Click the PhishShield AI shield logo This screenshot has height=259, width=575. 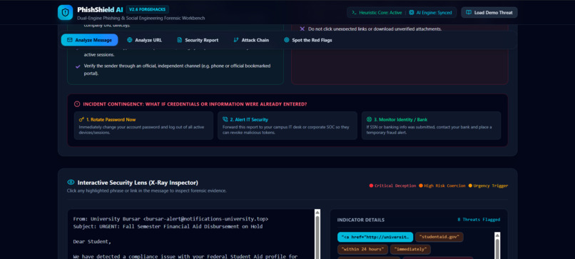[x=65, y=12]
